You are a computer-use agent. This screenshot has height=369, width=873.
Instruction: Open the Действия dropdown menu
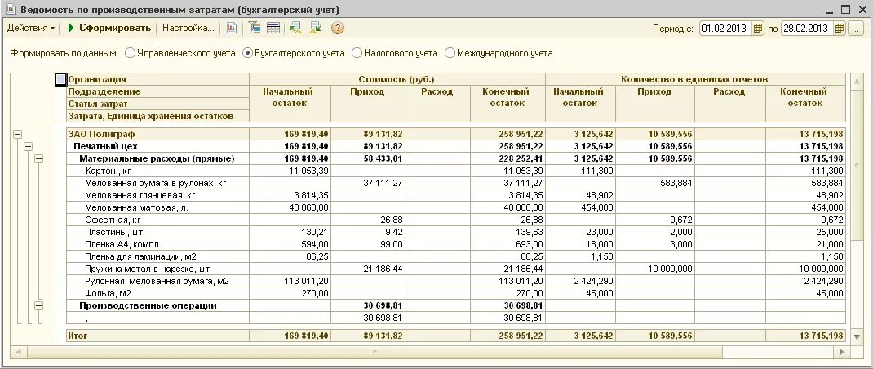[31, 28]
